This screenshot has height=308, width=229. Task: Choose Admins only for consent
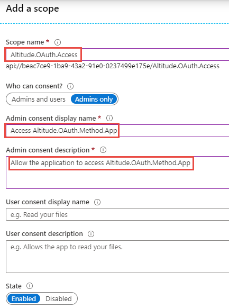[94, 99]
